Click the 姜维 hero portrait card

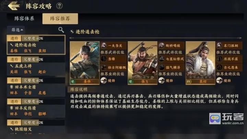(85, 63)
